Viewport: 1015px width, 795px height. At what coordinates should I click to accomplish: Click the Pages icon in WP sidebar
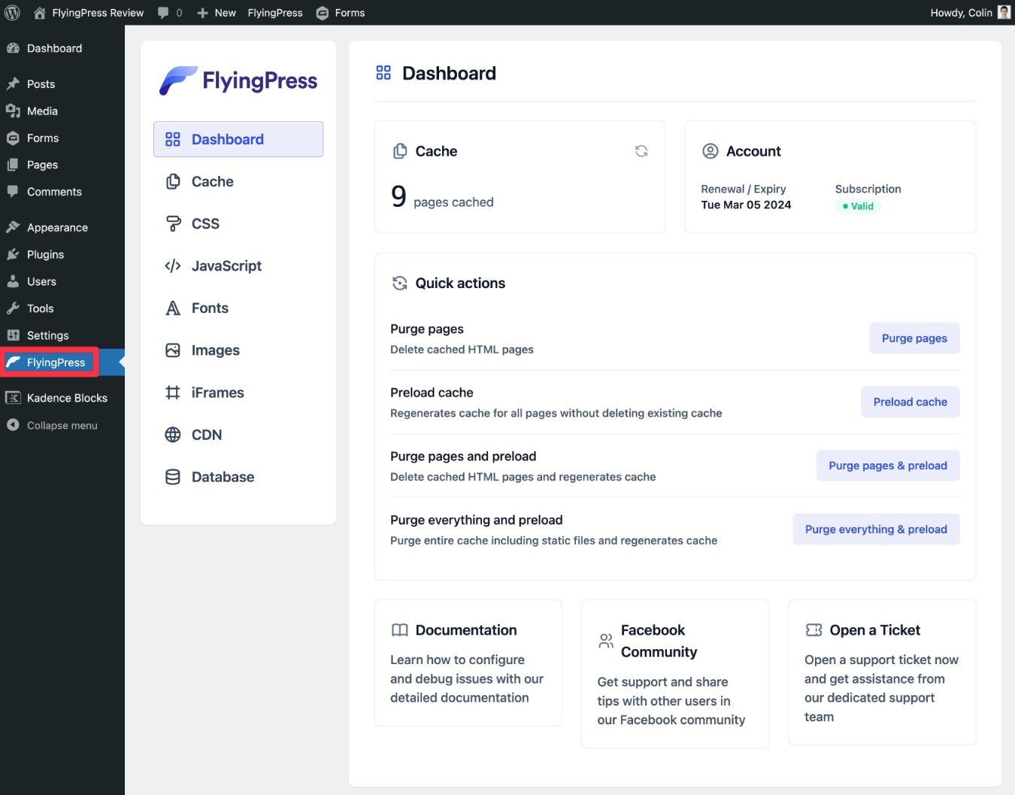13,165
